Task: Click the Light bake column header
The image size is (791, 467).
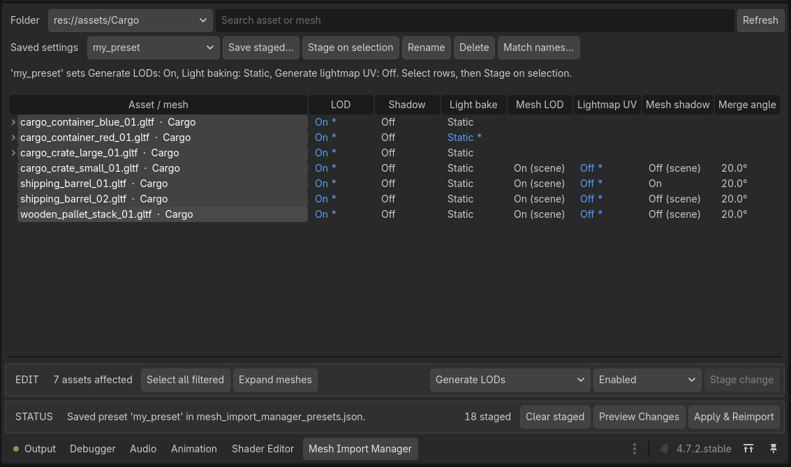Action: pos(473,105)
